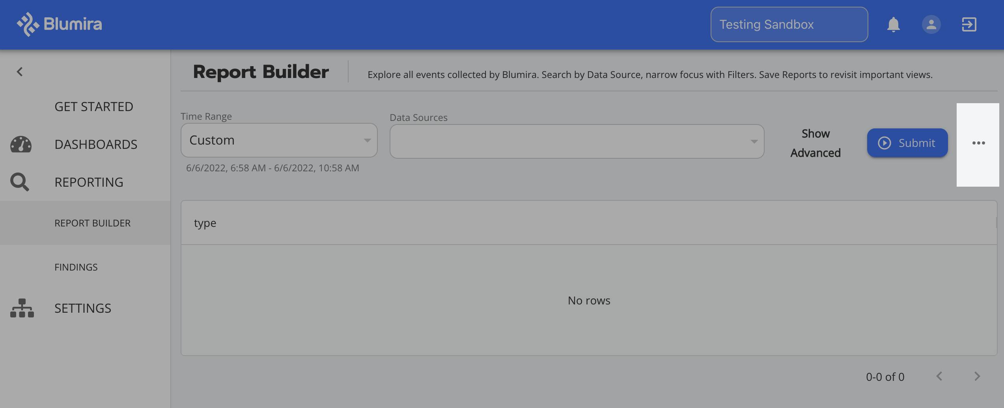
Task: Open the three-dot more options menu
Action: click(x=978, y=143)
